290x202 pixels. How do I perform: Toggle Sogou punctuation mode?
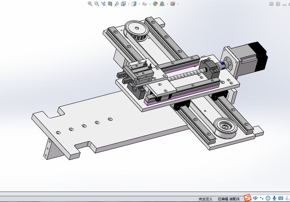[262, 198]
